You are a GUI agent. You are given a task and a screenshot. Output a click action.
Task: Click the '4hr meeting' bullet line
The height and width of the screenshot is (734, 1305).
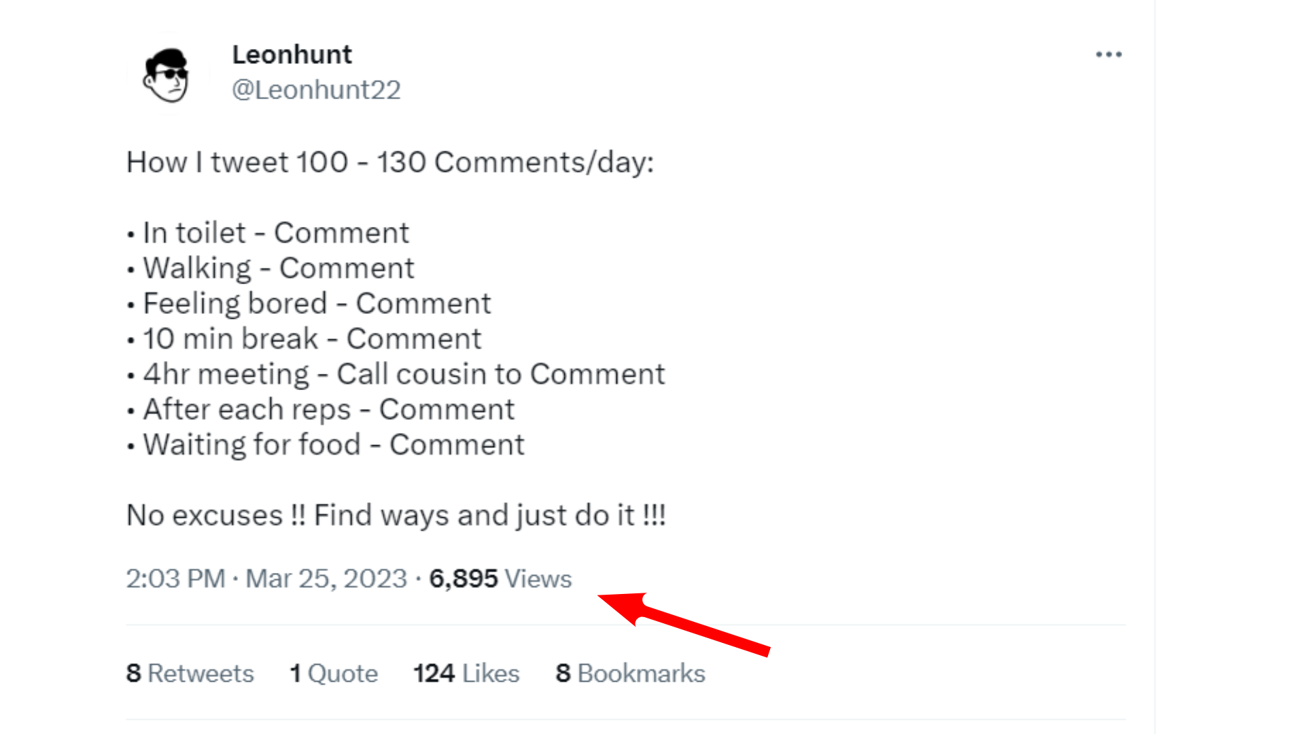coord(394,373)
